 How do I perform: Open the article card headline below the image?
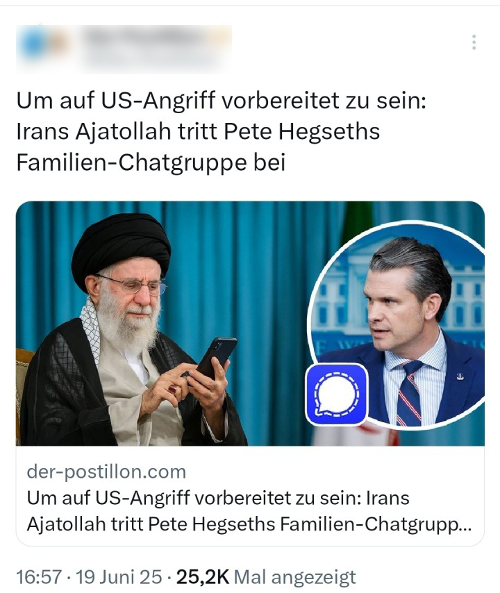point(249,511)
